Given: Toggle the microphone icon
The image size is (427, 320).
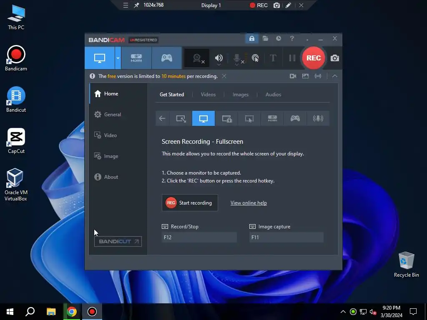Looking at the screenshot, I should click(237, 58).
